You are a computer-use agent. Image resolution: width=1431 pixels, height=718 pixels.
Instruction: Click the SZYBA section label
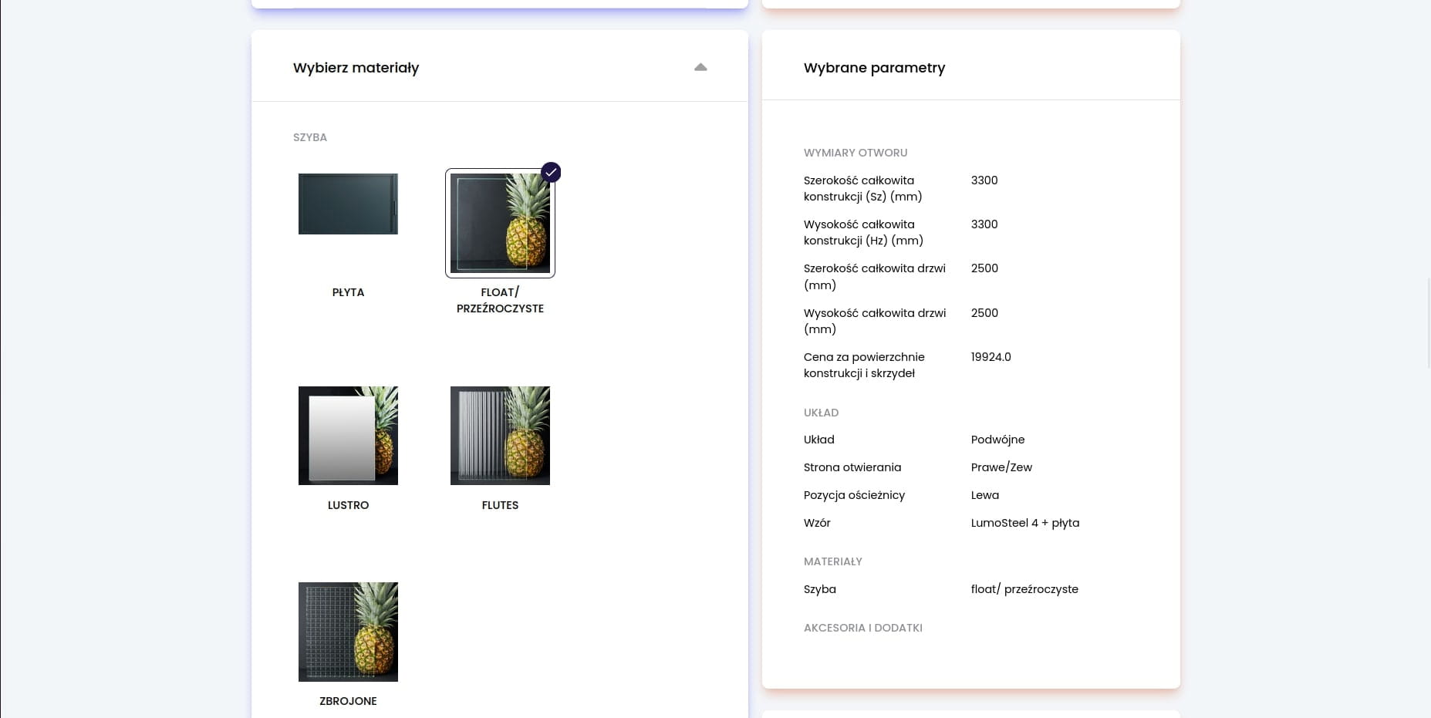click(310, 137)
